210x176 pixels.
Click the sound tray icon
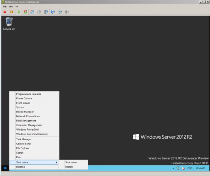[x=183, y=168]
